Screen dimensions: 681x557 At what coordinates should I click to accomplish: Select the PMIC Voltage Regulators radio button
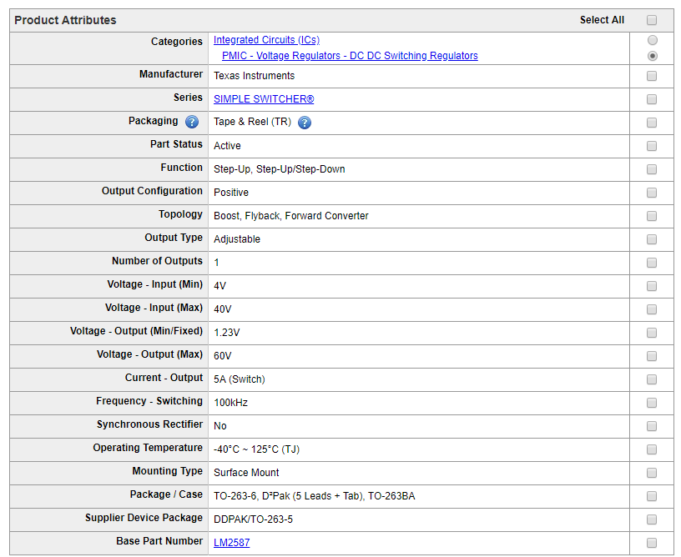[652, 56]
